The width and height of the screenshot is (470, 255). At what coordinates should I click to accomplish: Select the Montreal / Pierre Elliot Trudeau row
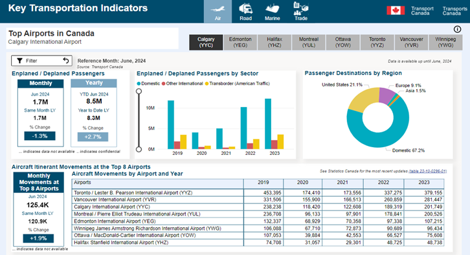click(258, 214)
